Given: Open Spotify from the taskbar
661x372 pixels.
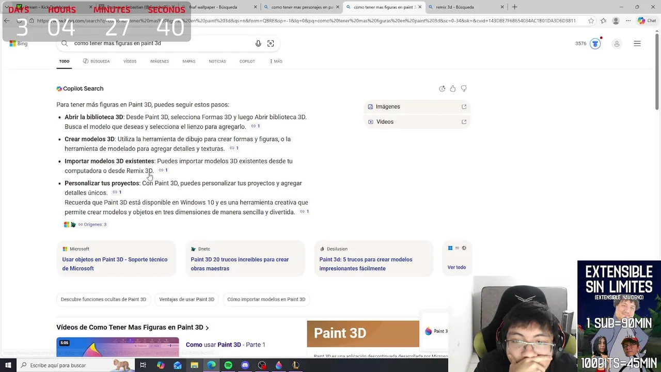Looking at the screenshot, I should coord(228,365).
